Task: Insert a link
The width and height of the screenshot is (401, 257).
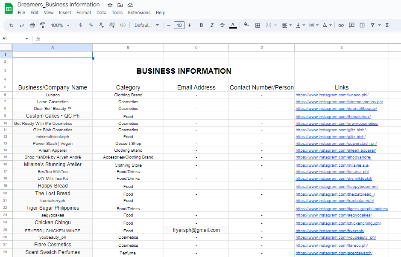Action: pyautogui.click(x=341, y=25)
